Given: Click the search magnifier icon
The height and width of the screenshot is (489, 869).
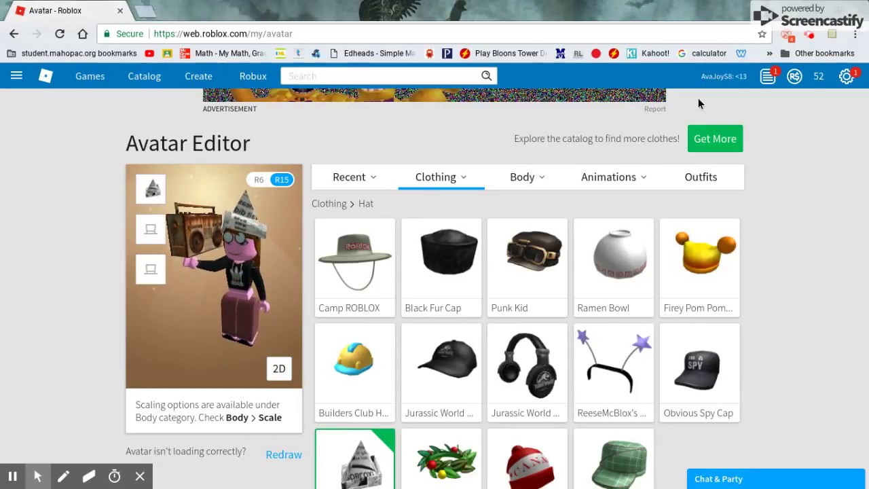Looking at the screenshot, I should (486, 76).
